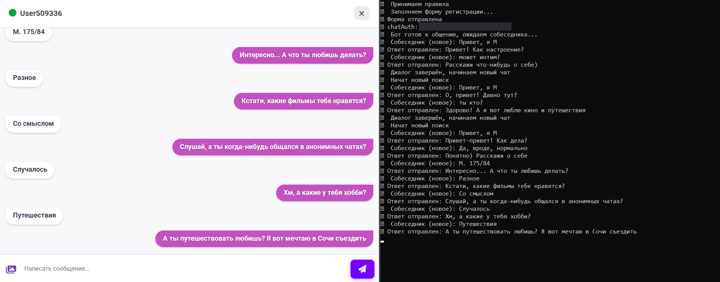Click the 'М. 175/84' chat bubble
Image resolution: width=720 pixels, height=282 pixels.
(x=29, y=32)
